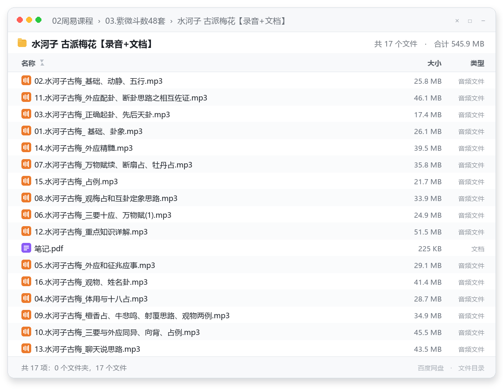Click the yellow folder icon in the header
This screenshot has width=503, height=389.
[x=22, y=43]
